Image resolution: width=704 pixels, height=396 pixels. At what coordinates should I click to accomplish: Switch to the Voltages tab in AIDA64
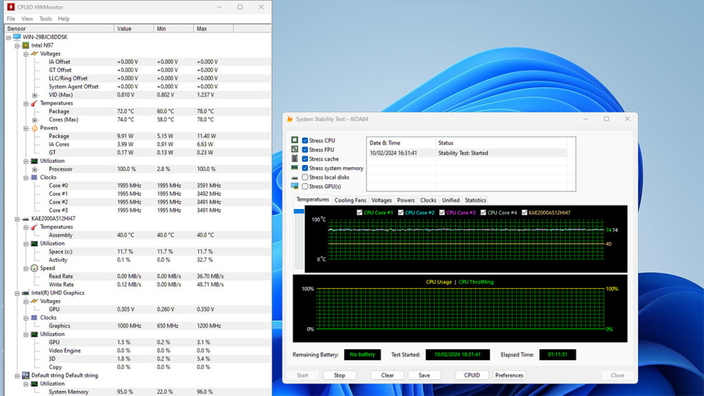[x=382, y=200]
